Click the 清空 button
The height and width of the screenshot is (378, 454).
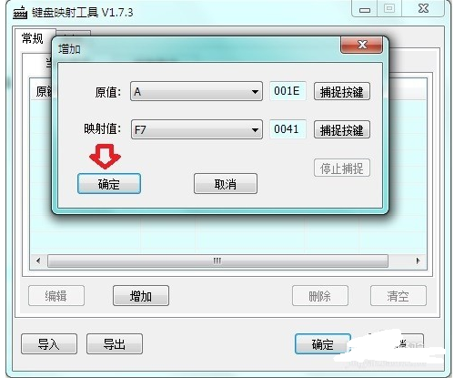pyautogui.click(x=399, y=295)
